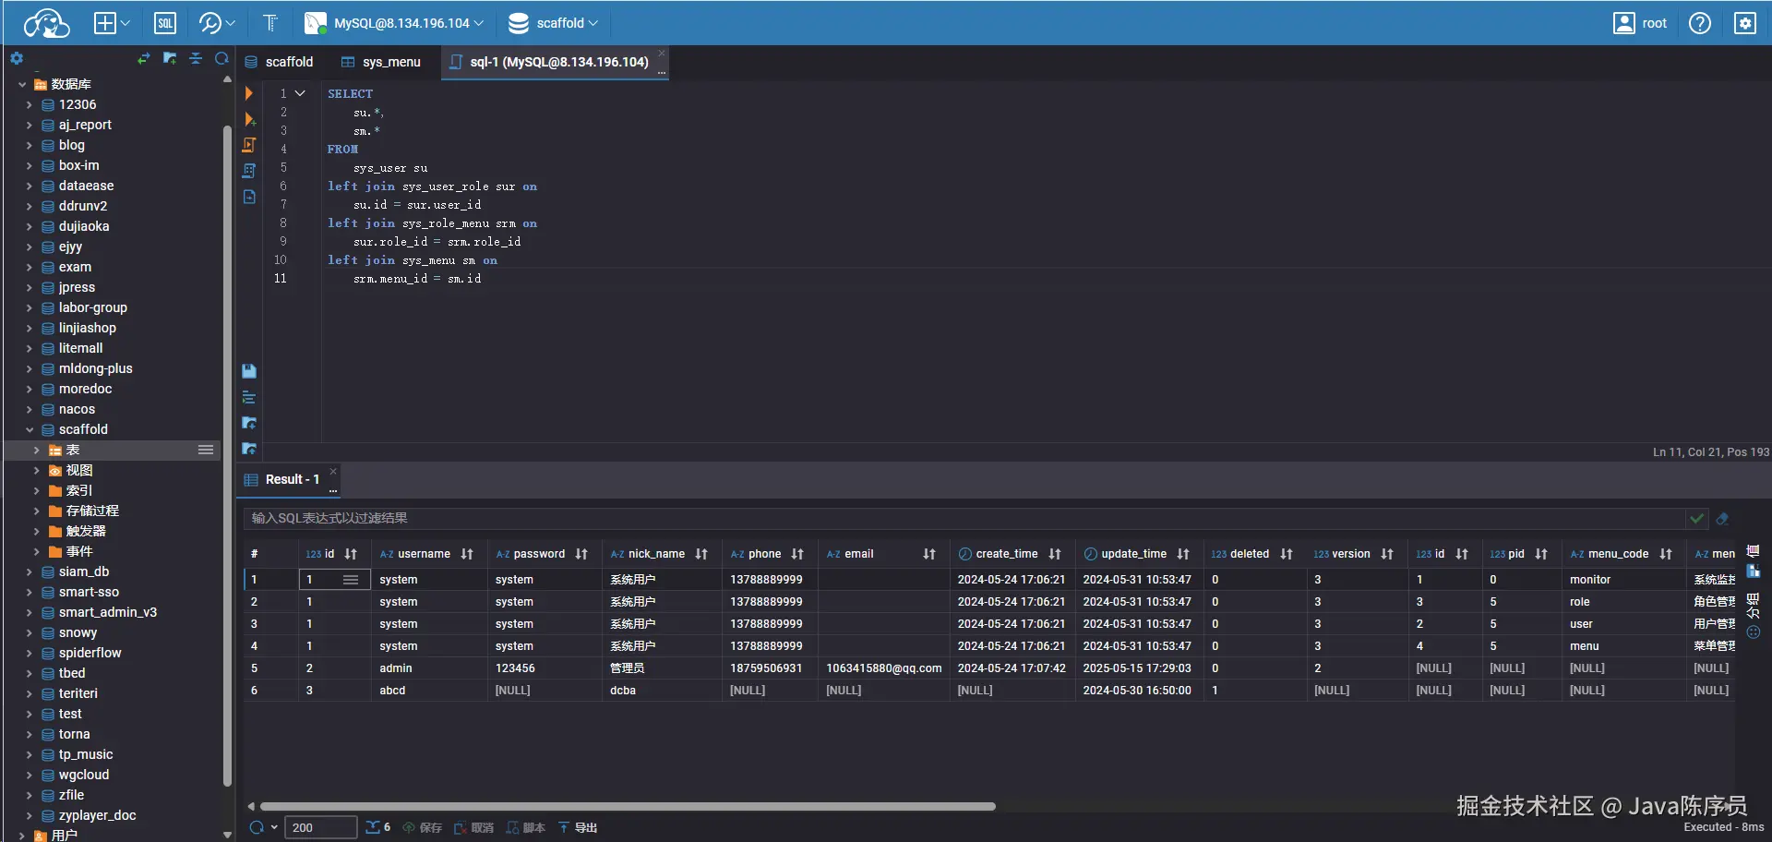
Task: Open the SQL editor toolbar button
Action: coord(165,23)
